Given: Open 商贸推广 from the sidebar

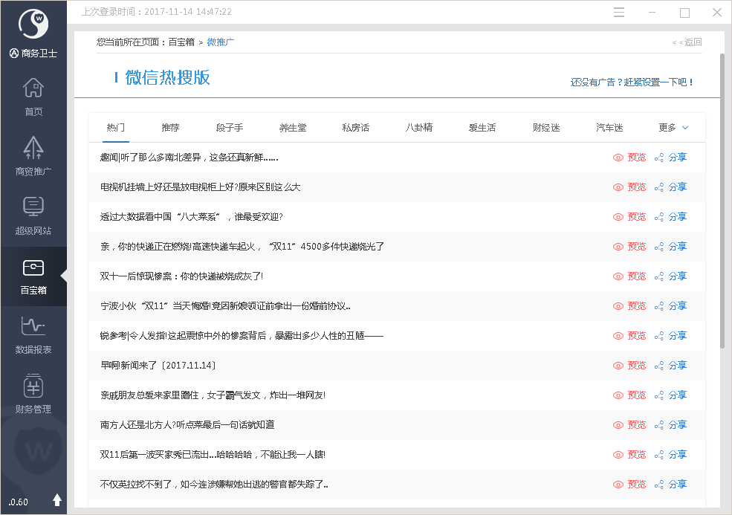Looking at the screenshot, I should point(33,155).
